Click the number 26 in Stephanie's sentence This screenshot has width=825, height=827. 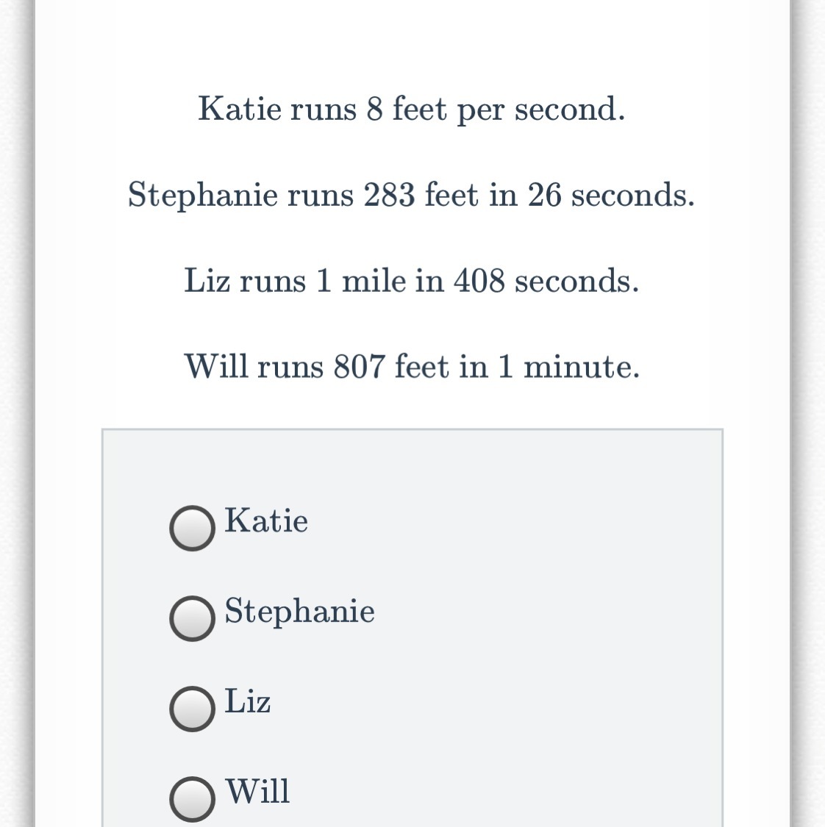click(x=544, y=195)
